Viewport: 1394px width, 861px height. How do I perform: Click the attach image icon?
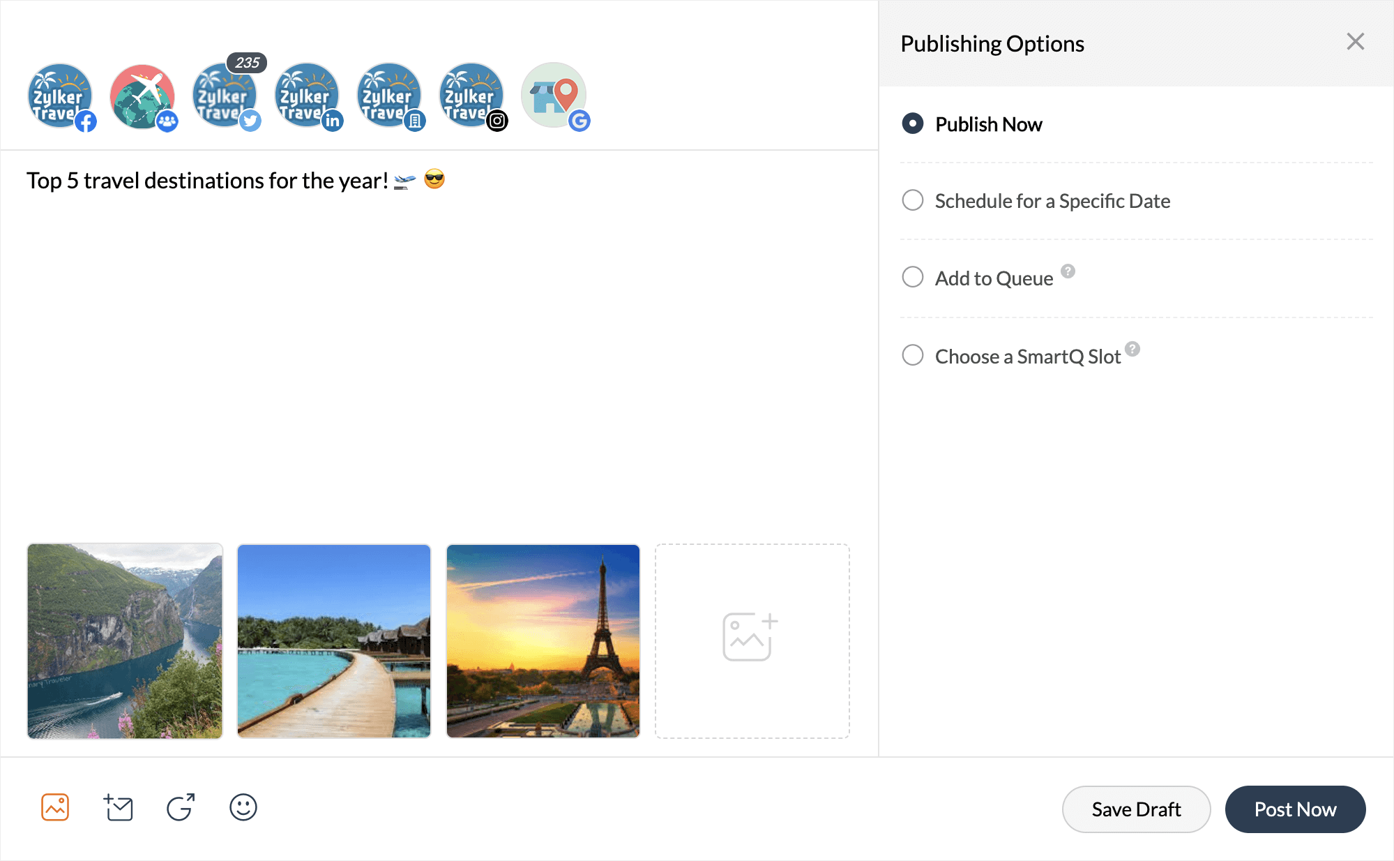coord(55,807)
